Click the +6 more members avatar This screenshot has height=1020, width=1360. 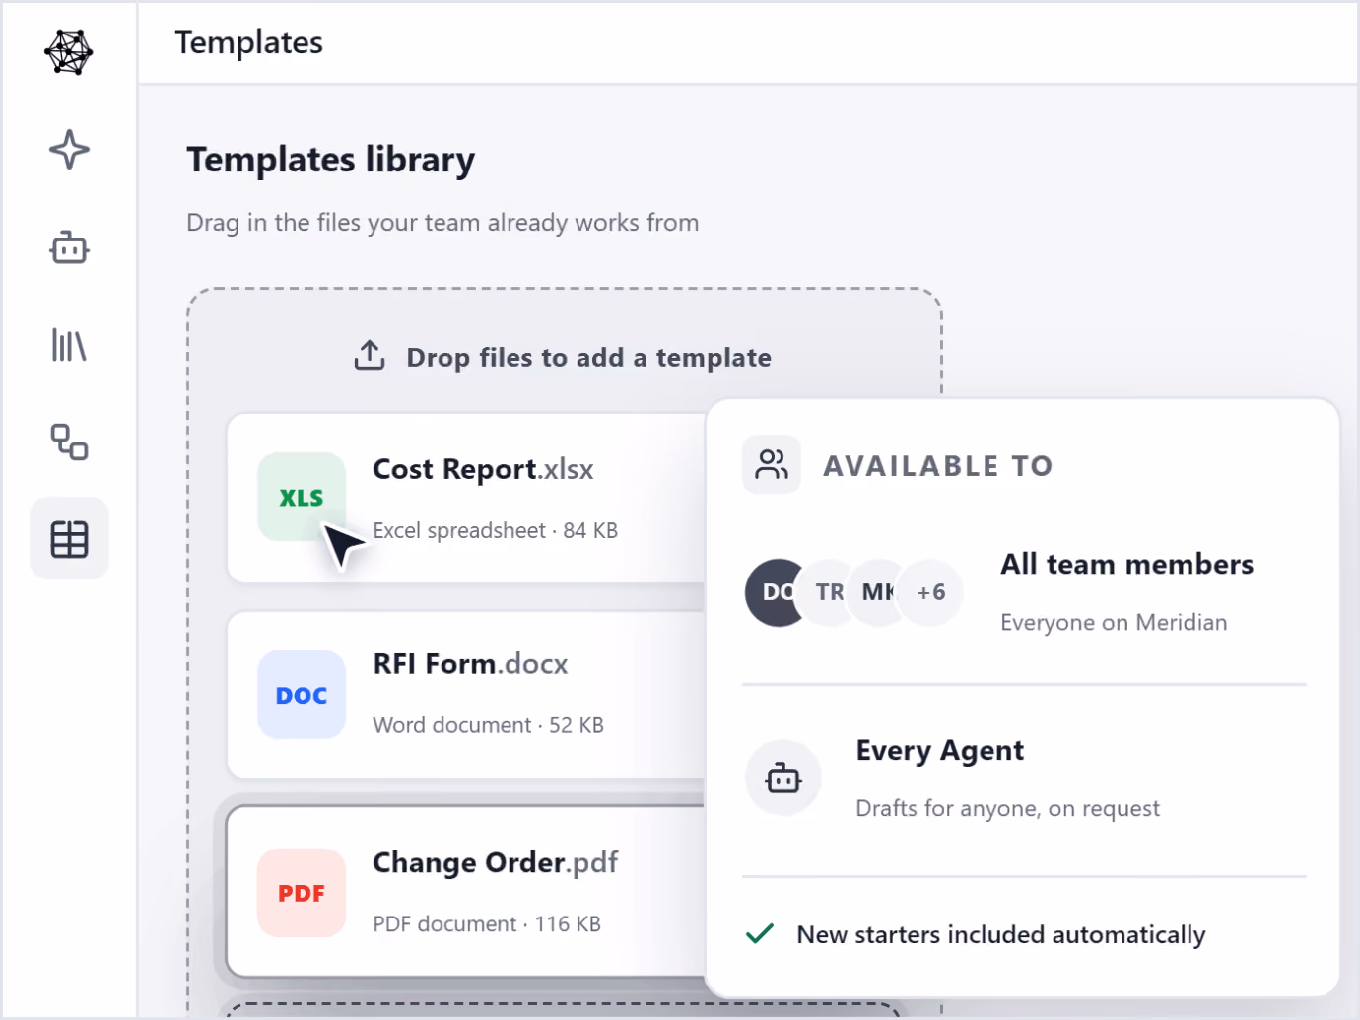931,592
